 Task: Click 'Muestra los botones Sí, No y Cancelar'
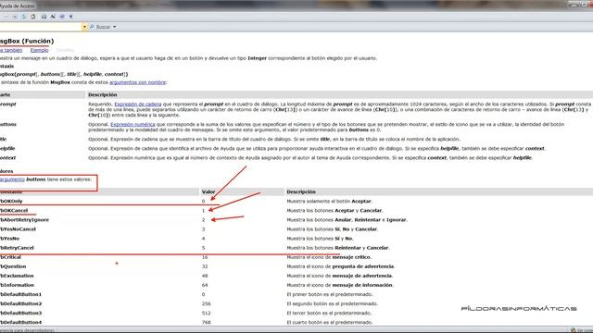(332, 229)
